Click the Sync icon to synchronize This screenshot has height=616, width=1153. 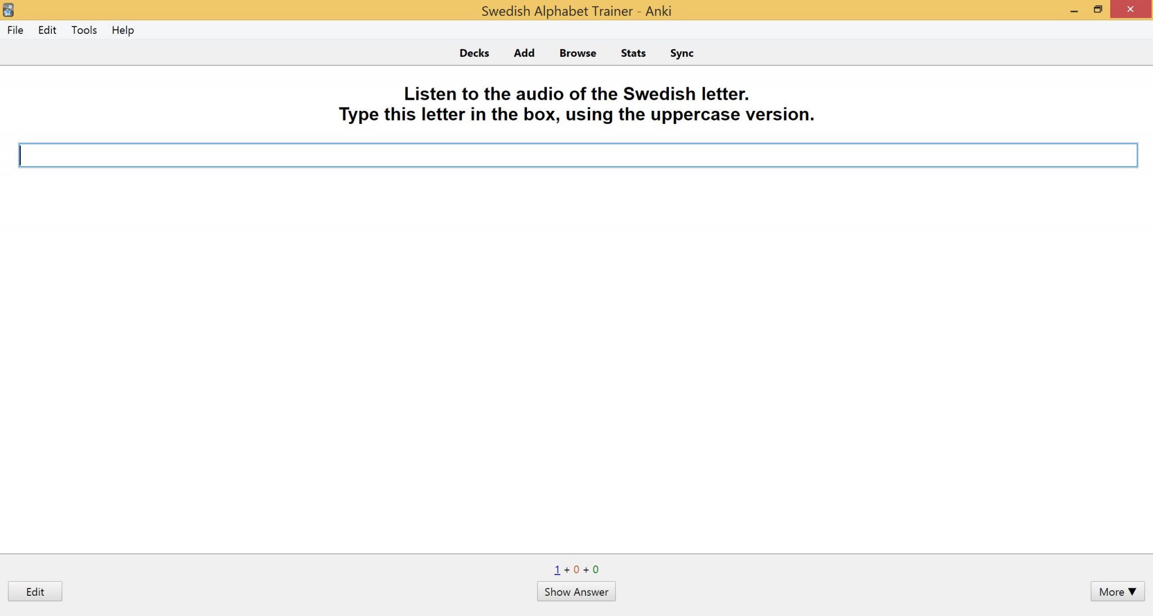pos(682,52)
